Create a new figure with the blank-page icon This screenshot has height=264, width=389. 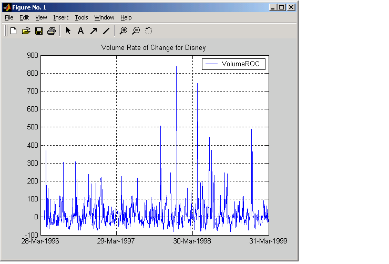13,31
